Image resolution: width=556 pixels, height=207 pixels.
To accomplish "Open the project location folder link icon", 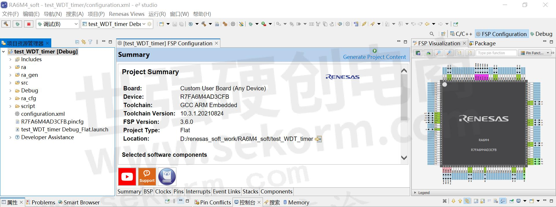I will pyautogui.click(x=318, y=139).
